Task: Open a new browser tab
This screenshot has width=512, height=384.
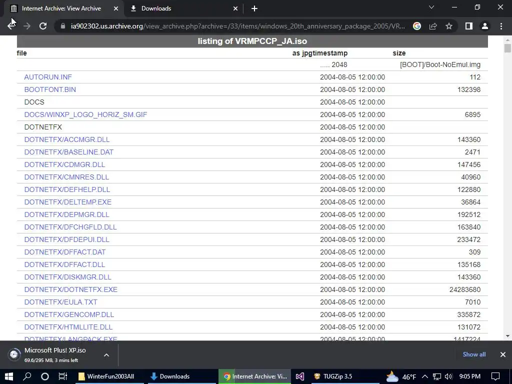Action: [x=254, y=8]
